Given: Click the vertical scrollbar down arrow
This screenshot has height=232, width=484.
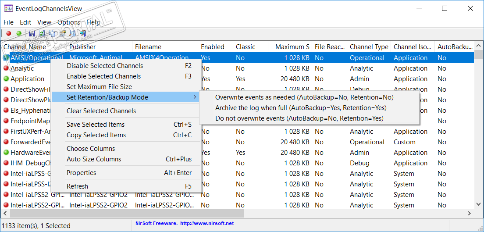Looking at the screenshot, I should point(479,204).
